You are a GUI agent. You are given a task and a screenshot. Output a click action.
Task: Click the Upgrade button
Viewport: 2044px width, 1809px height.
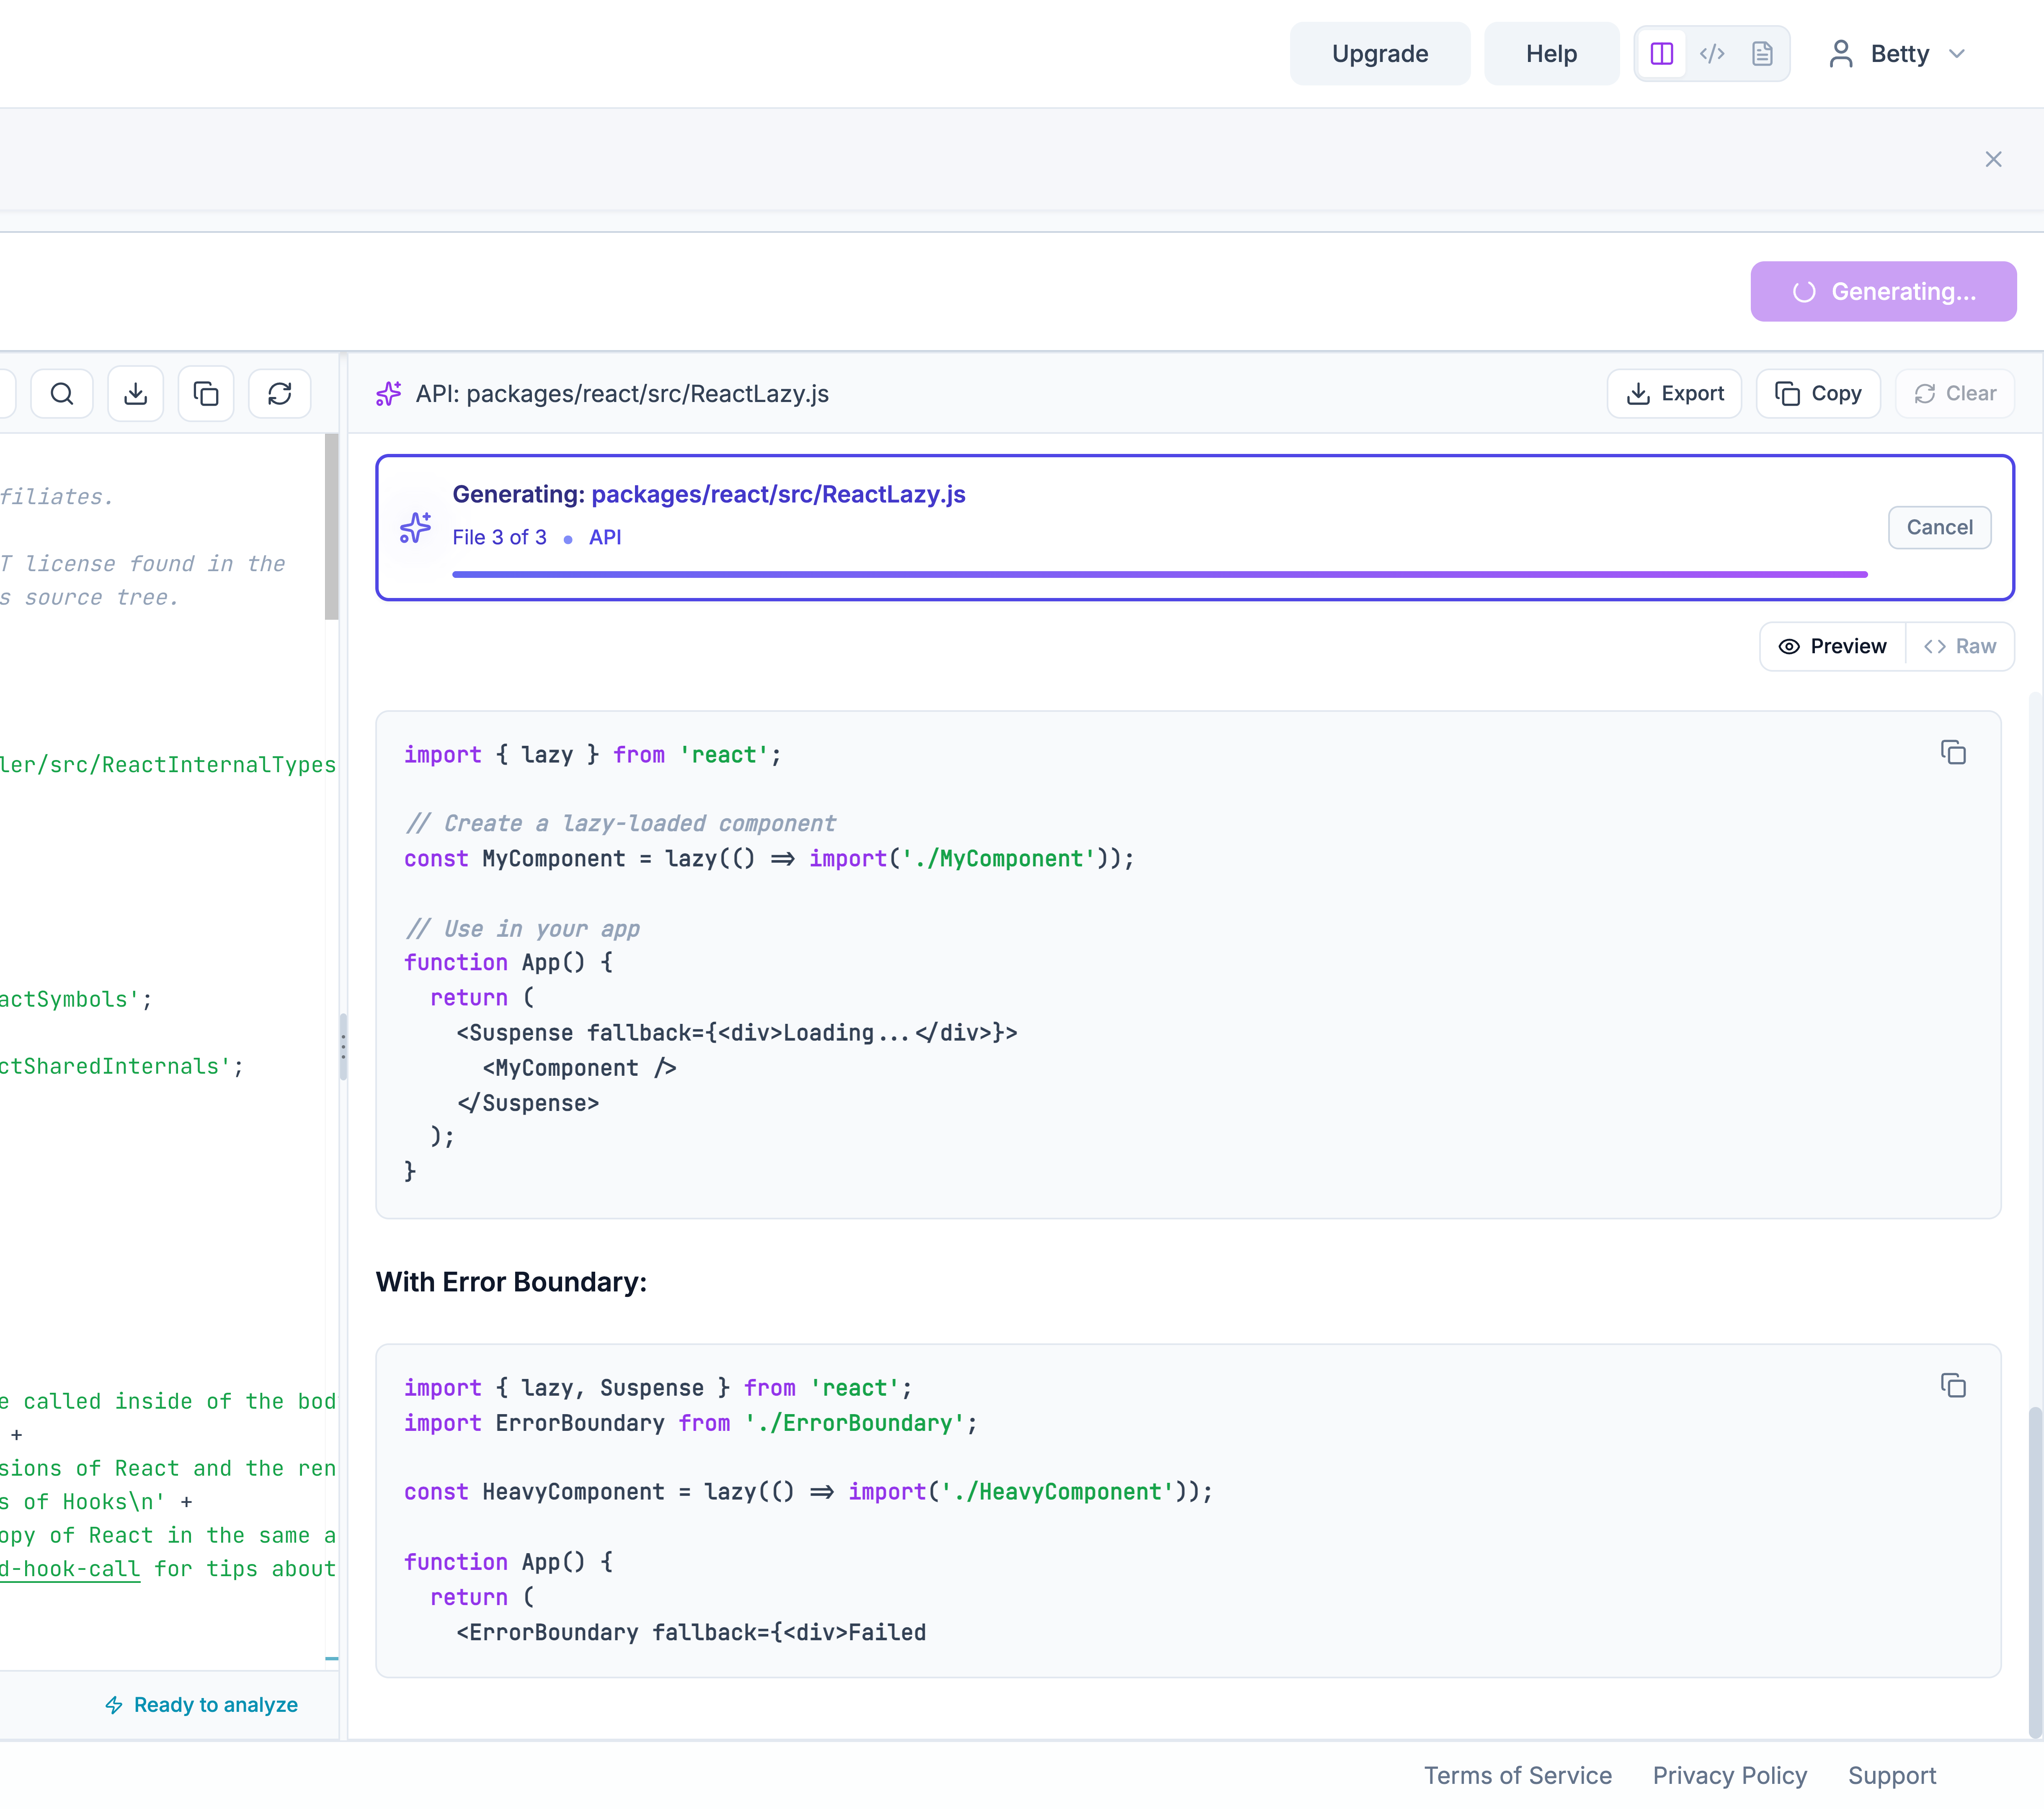pos(1380,54)
